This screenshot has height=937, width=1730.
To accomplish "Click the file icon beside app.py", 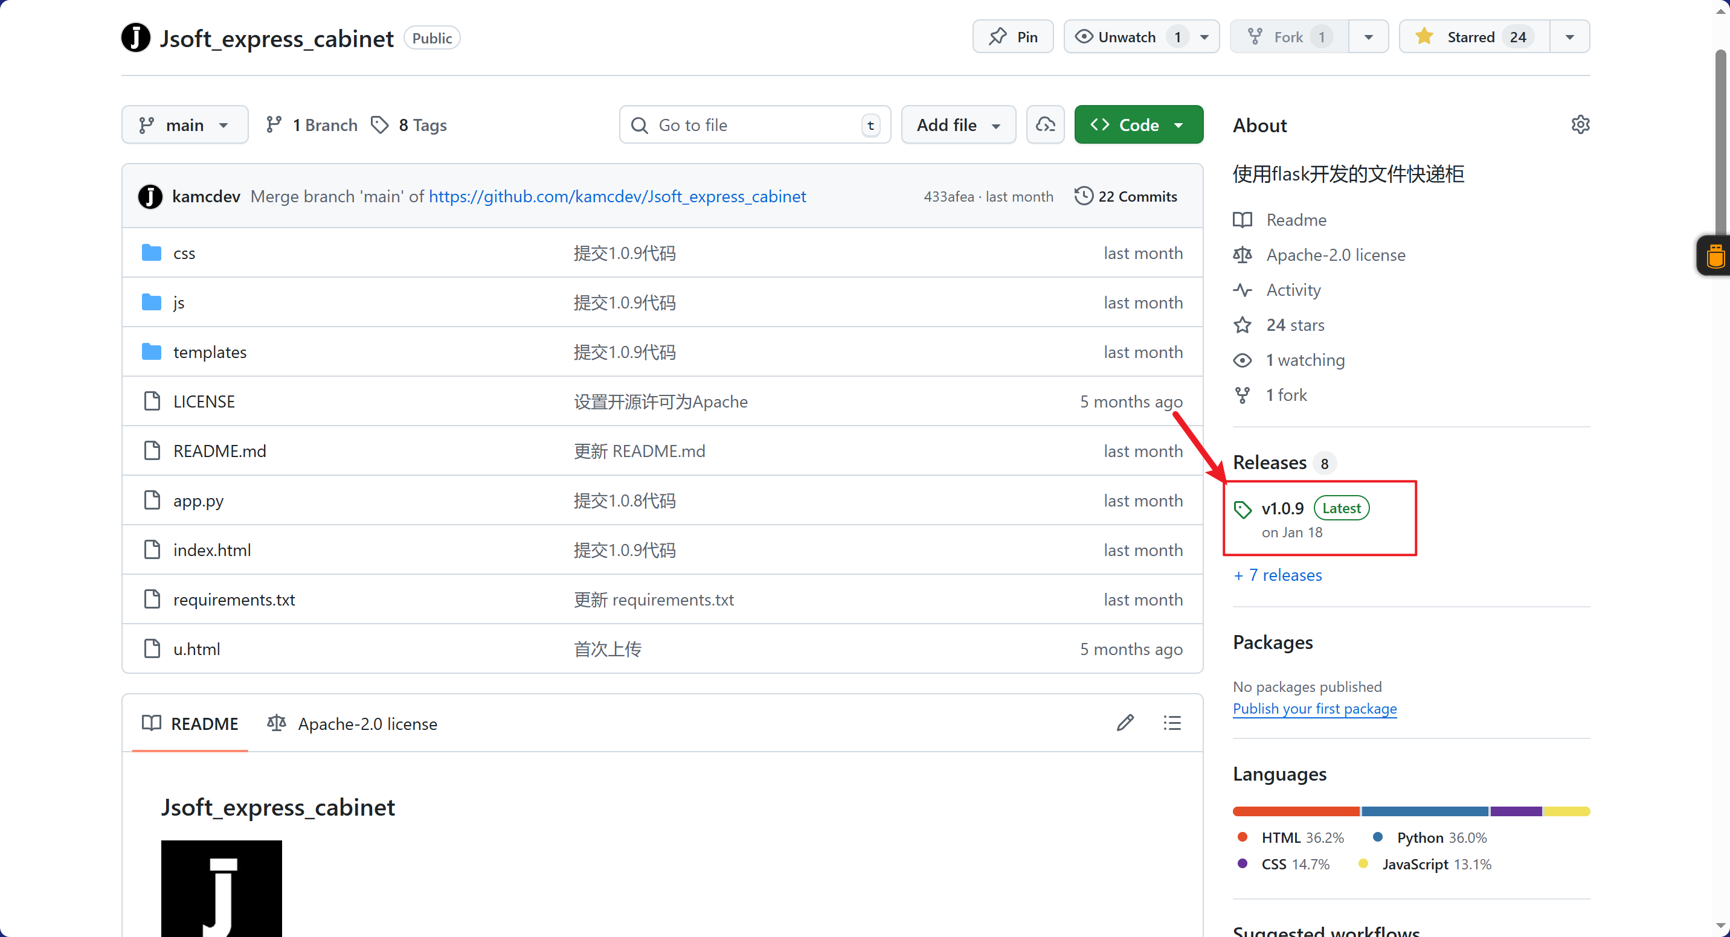I will (x=152, y=500).
